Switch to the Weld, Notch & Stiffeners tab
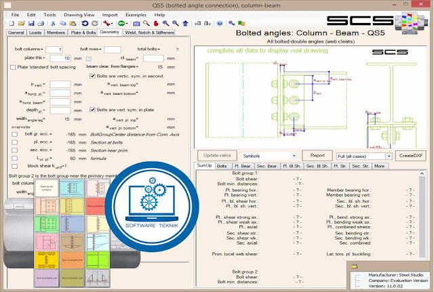434x292 pixels. (149, 33)
